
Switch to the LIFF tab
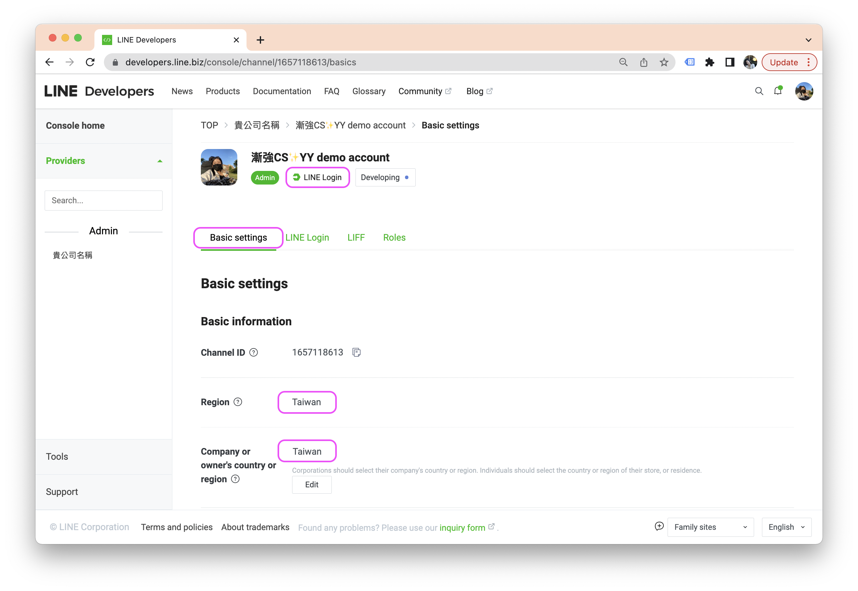point(356,237)
